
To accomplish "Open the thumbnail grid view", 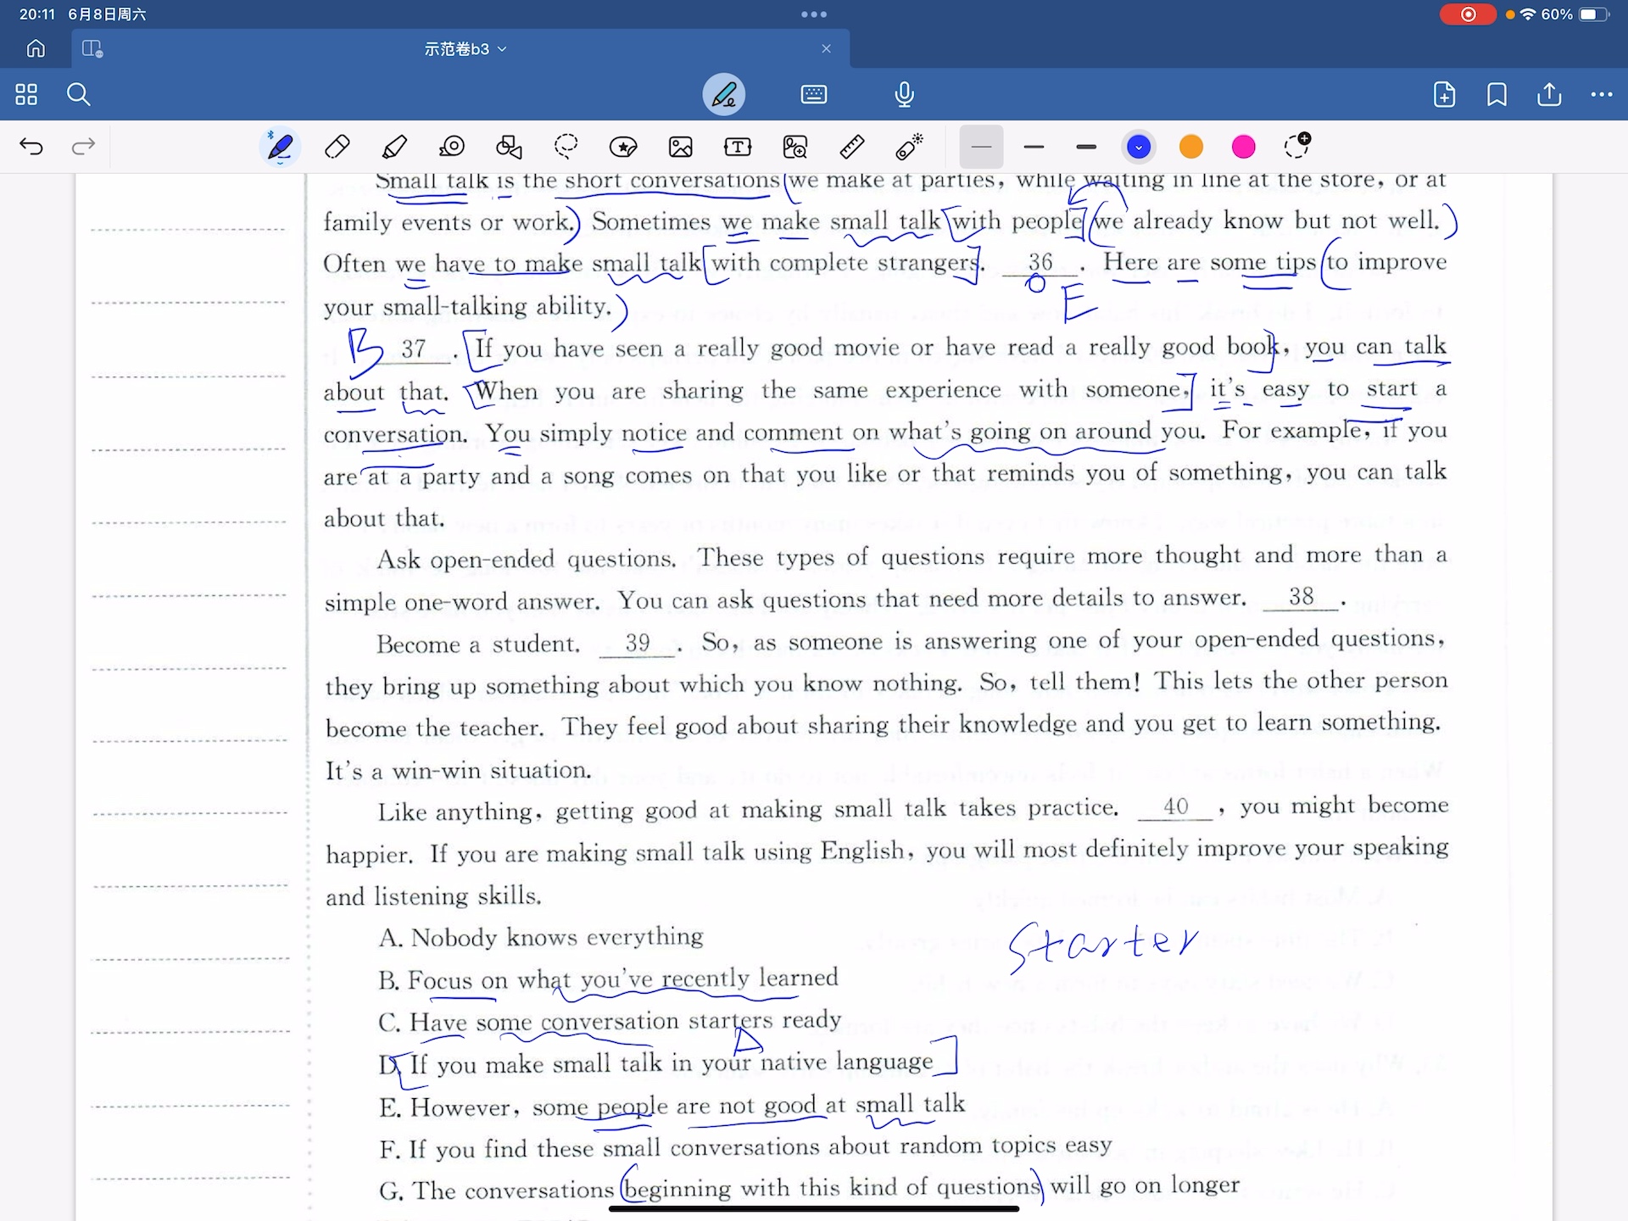I will coord(26,94).
